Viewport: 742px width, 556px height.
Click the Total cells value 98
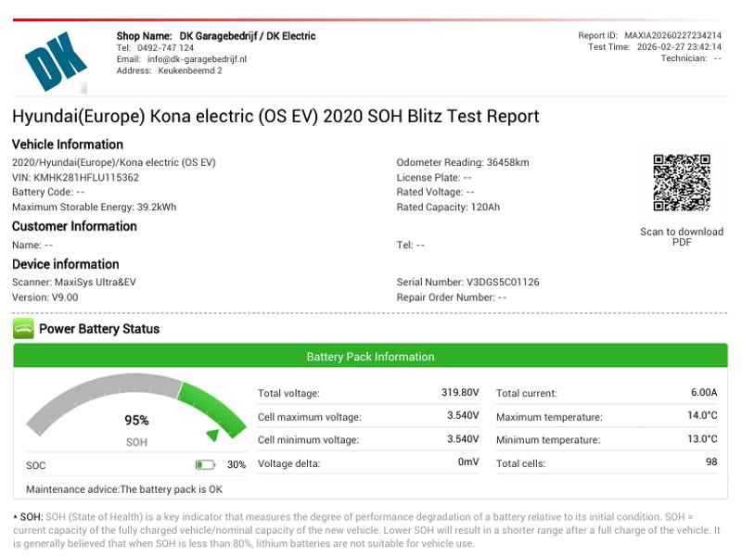point(710,462)
